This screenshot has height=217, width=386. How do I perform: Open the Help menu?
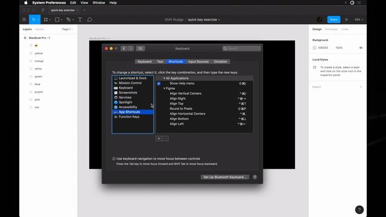(113, 2)
